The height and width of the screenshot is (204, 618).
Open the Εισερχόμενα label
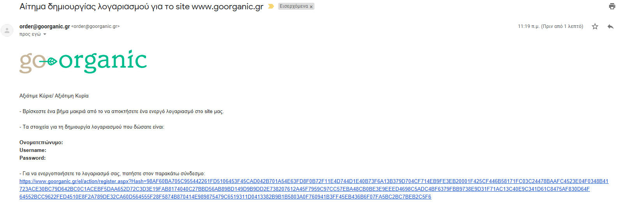tap(294, 6)
